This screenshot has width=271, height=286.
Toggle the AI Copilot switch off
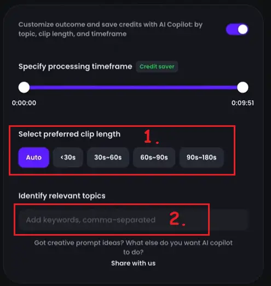pos(237,30)
